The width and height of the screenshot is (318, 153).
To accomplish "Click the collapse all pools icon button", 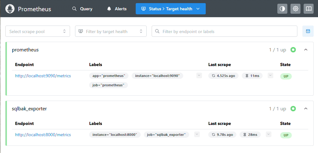I will click(x=308, y=31).
